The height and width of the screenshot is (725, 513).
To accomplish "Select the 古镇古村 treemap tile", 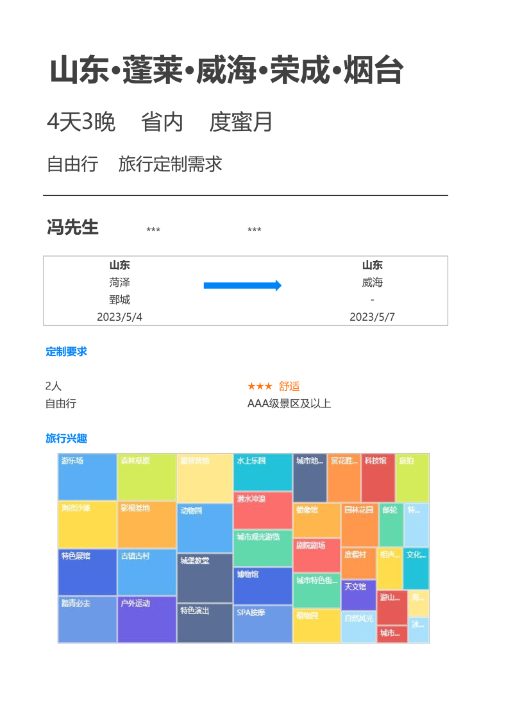I will point(146,572).
